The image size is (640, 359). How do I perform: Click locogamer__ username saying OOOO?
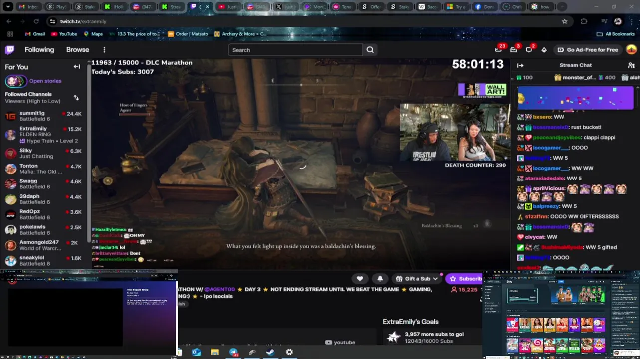[x=552, y=148]
